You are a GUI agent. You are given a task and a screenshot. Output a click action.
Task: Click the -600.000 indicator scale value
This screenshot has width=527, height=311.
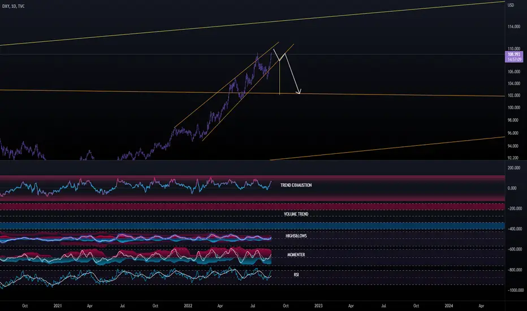[x=515, y=249]
